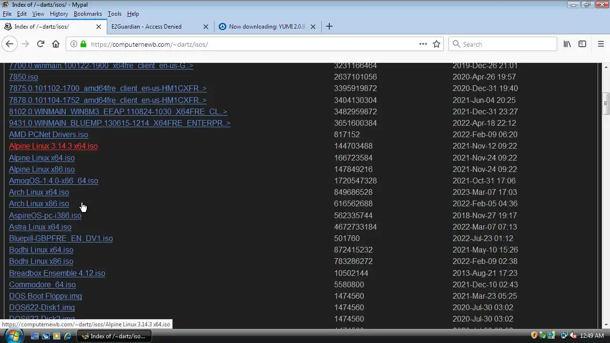Launch Media Player from quick launch
Screen dimensions: 610x343
click(57, 336)
